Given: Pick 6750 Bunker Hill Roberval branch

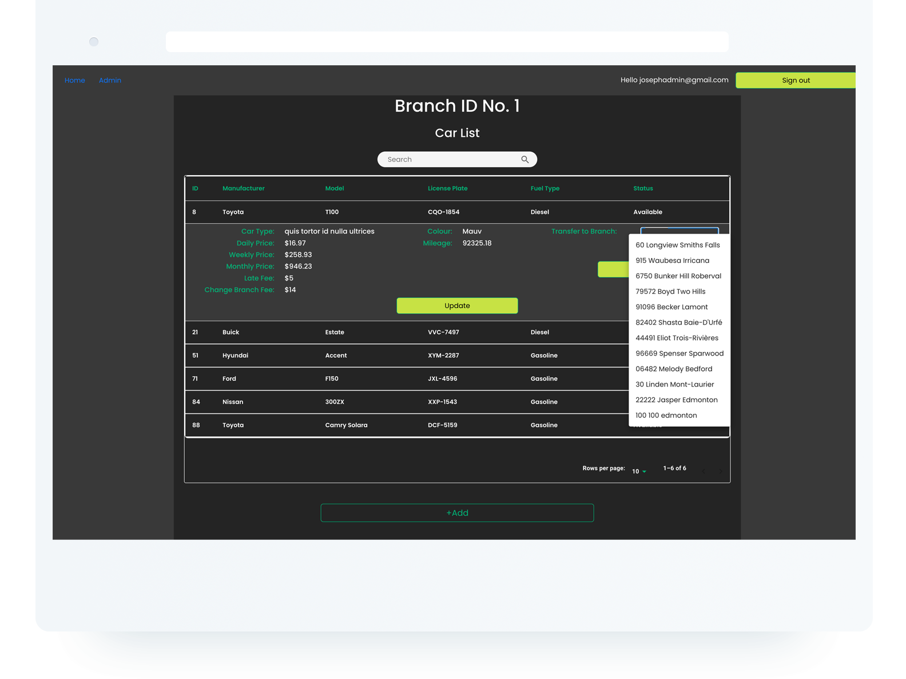Looking at the screenshot, I should (678, 276).
